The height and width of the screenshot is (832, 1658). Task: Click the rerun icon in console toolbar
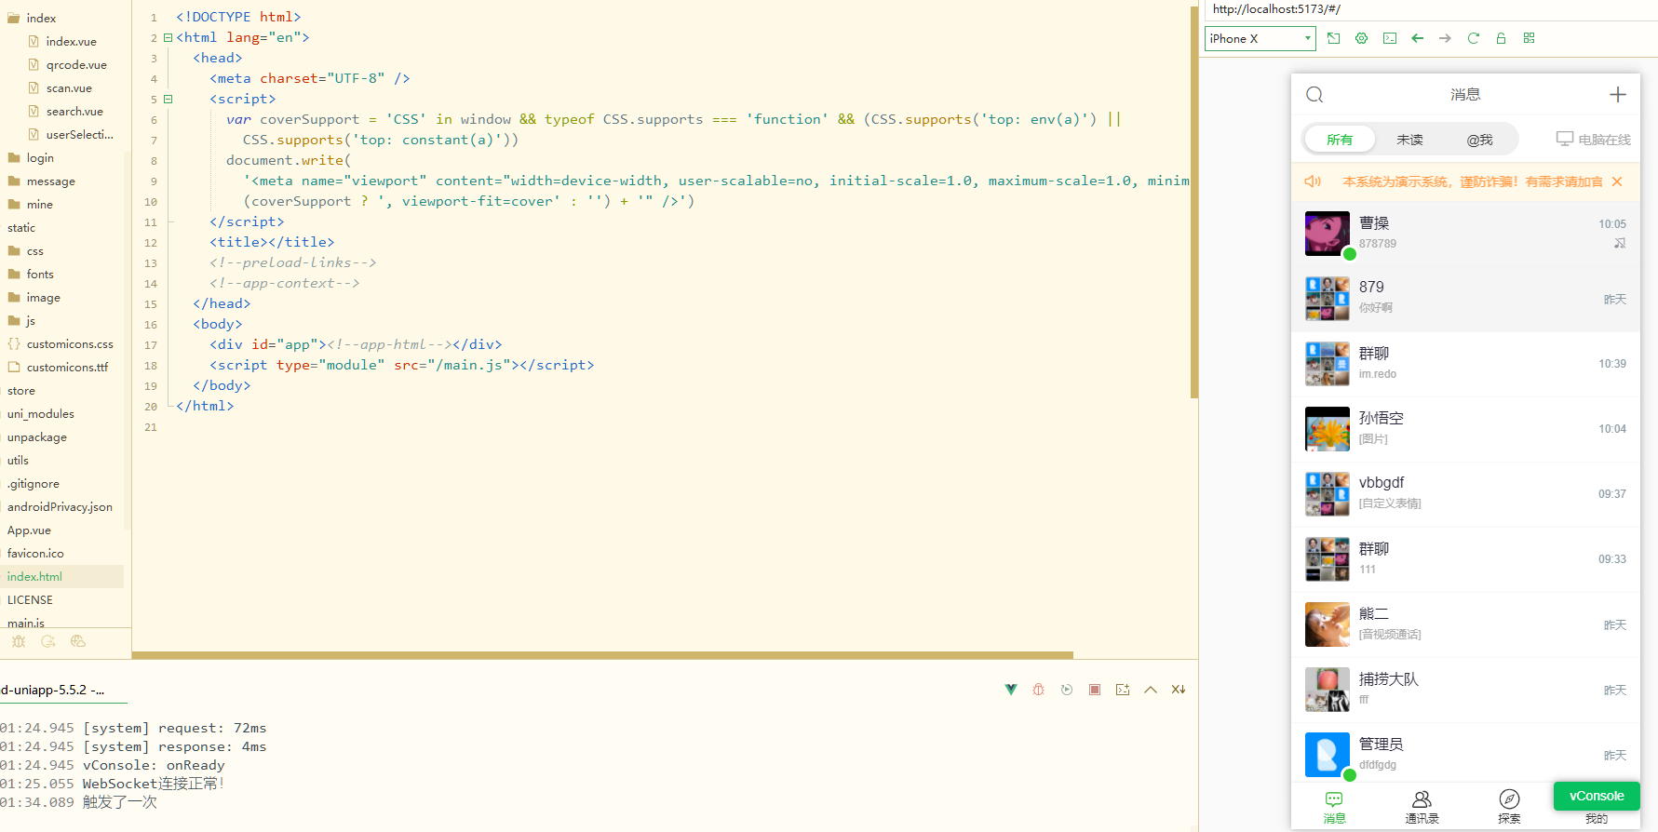(x=1067, y=690)
